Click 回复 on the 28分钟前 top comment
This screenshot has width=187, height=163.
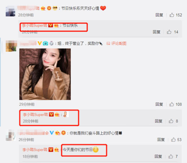pyautogui.click(x=159, y=15)
